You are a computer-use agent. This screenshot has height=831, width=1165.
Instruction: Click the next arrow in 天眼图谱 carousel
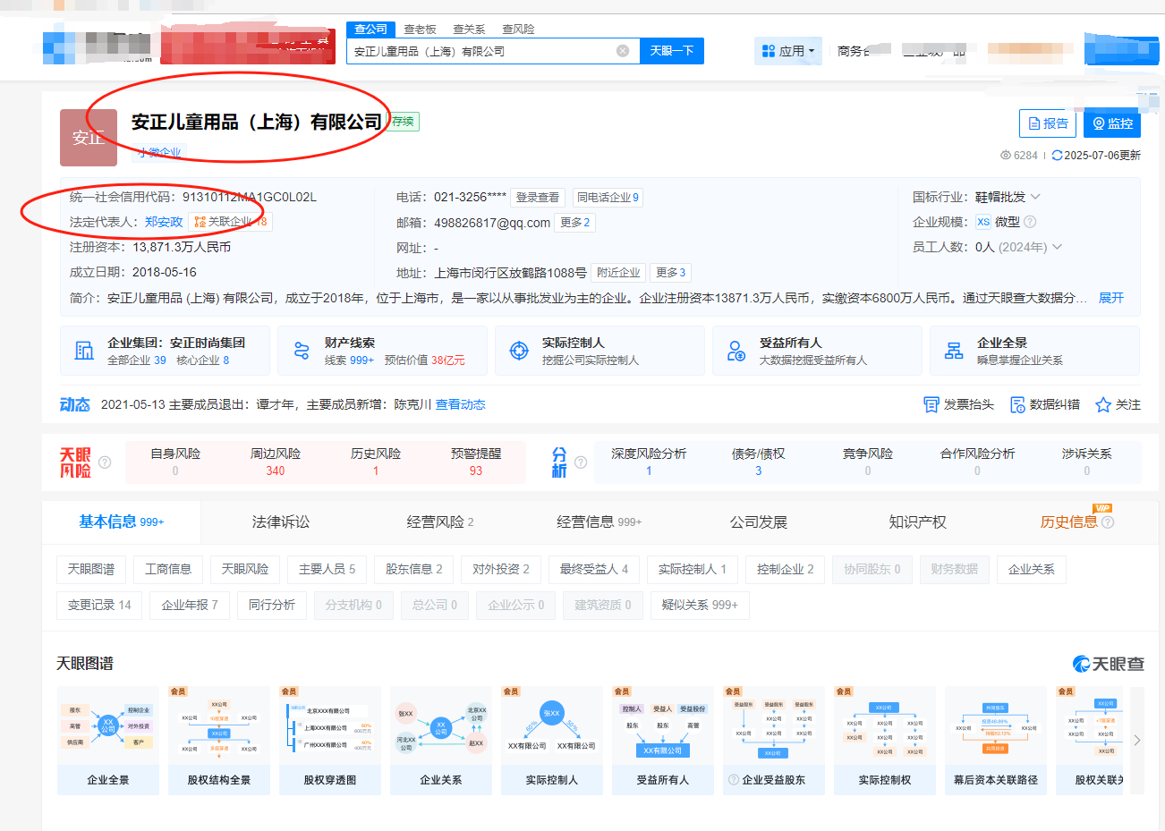point(1137,740)
